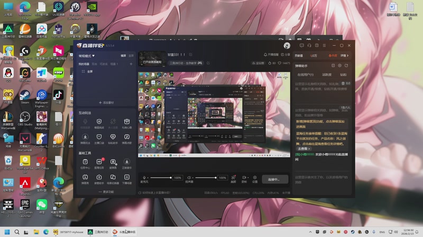This screenshot has height=237, width=423.
Task: Switch to 钻粘 tab
Action: coord(343,75)
